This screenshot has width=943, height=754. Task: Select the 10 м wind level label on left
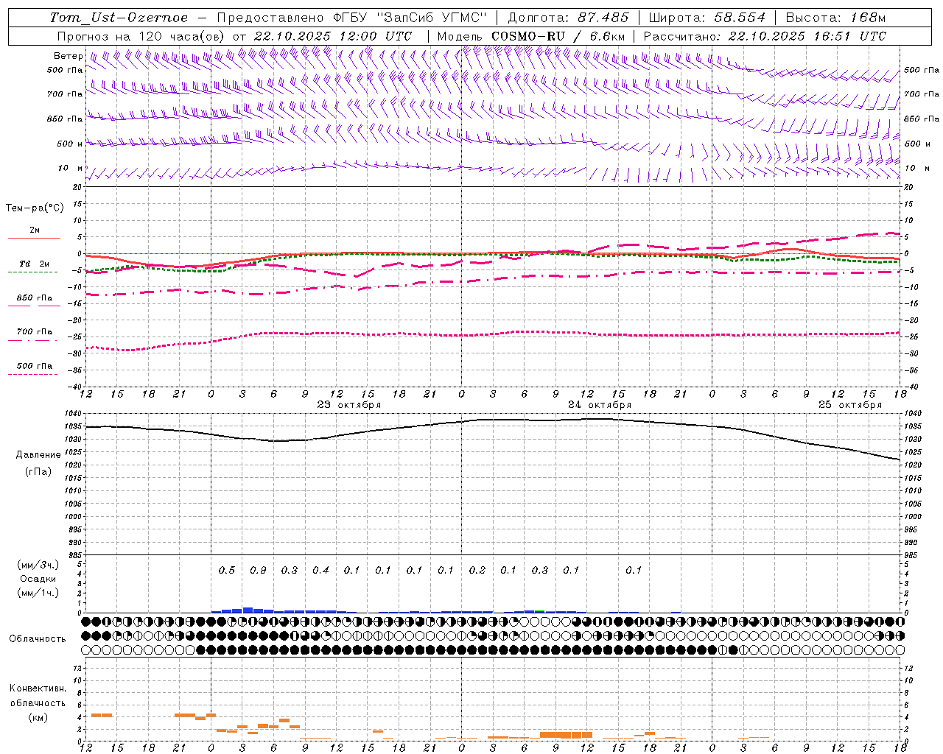[71, 168]
